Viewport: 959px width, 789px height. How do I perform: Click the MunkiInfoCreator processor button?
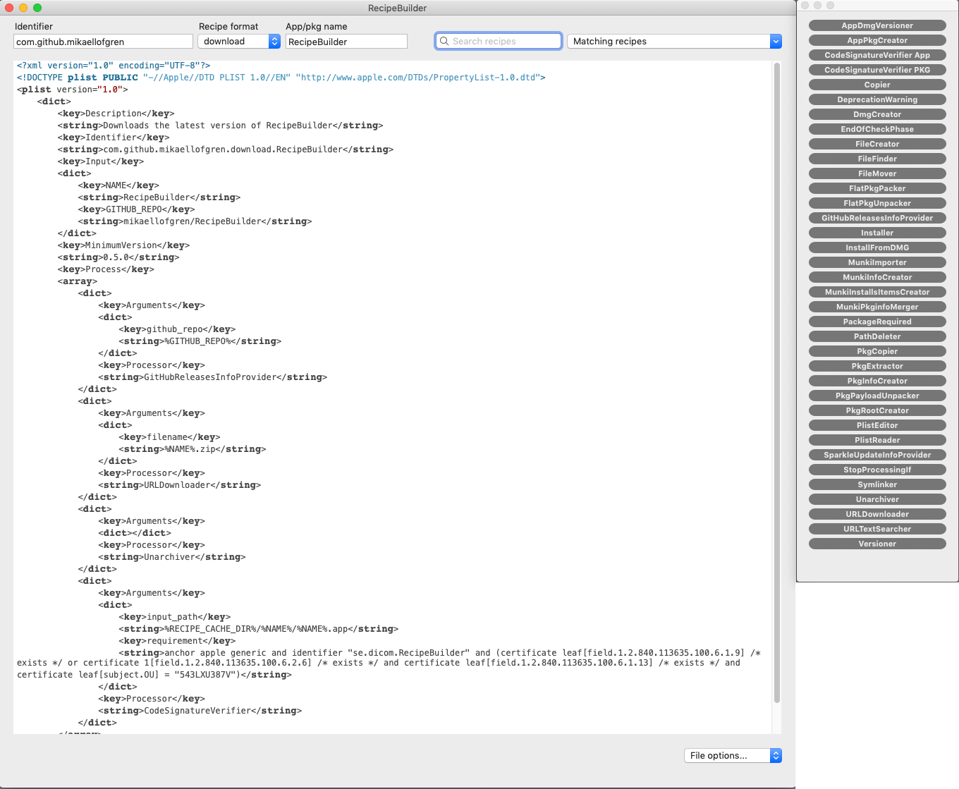pyautogui.click(x=877, y=277)
